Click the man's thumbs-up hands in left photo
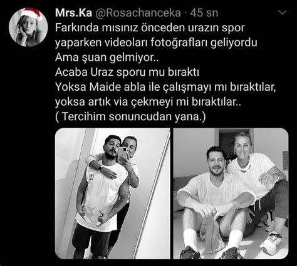 coord(93,217)
